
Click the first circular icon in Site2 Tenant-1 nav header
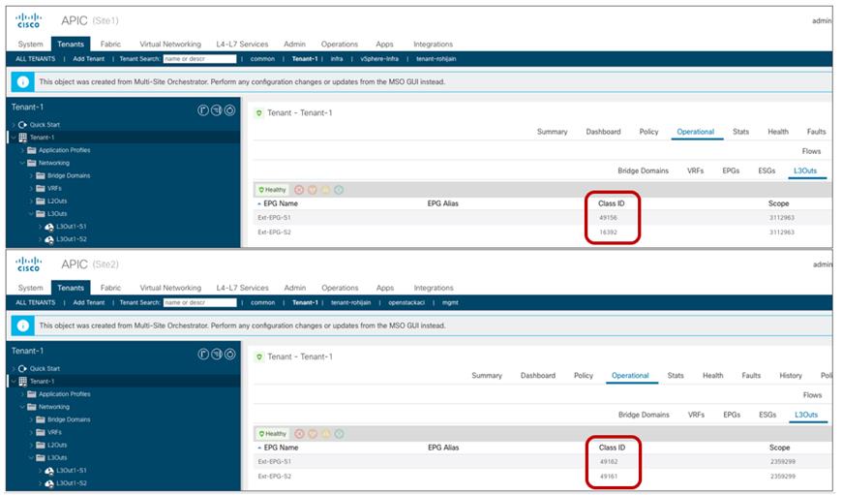click(x=203, y=354)
